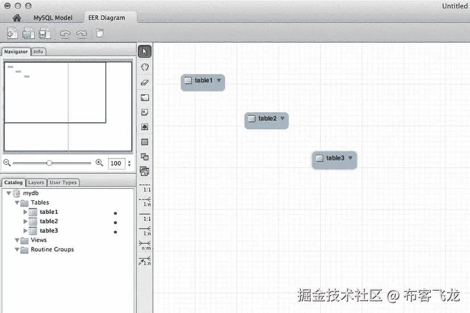The height and width of the screenshot is (313, 470).
Task: Select the table2 label on the diagram
Action: pyautogui.click(x=267, y=118)
